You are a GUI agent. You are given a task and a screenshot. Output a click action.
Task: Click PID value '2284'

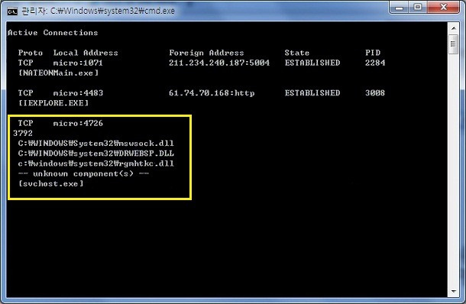pyautogui.click(x=375, y=63)
